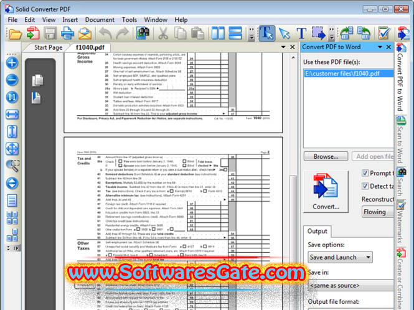Screen dimensions: 414x310
Task: Switch to multi-page thumbnails grid view
Action: click(x=12, y=218)
